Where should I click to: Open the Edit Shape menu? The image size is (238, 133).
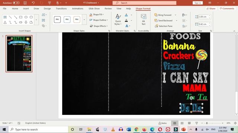tap(44, 15)
